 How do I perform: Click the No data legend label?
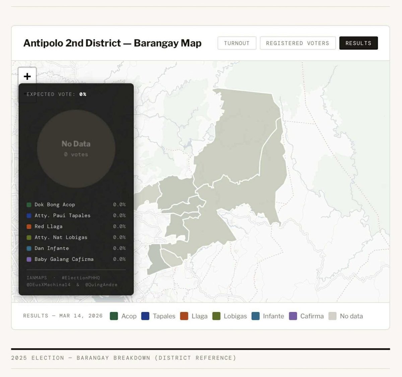click(351, 316)
